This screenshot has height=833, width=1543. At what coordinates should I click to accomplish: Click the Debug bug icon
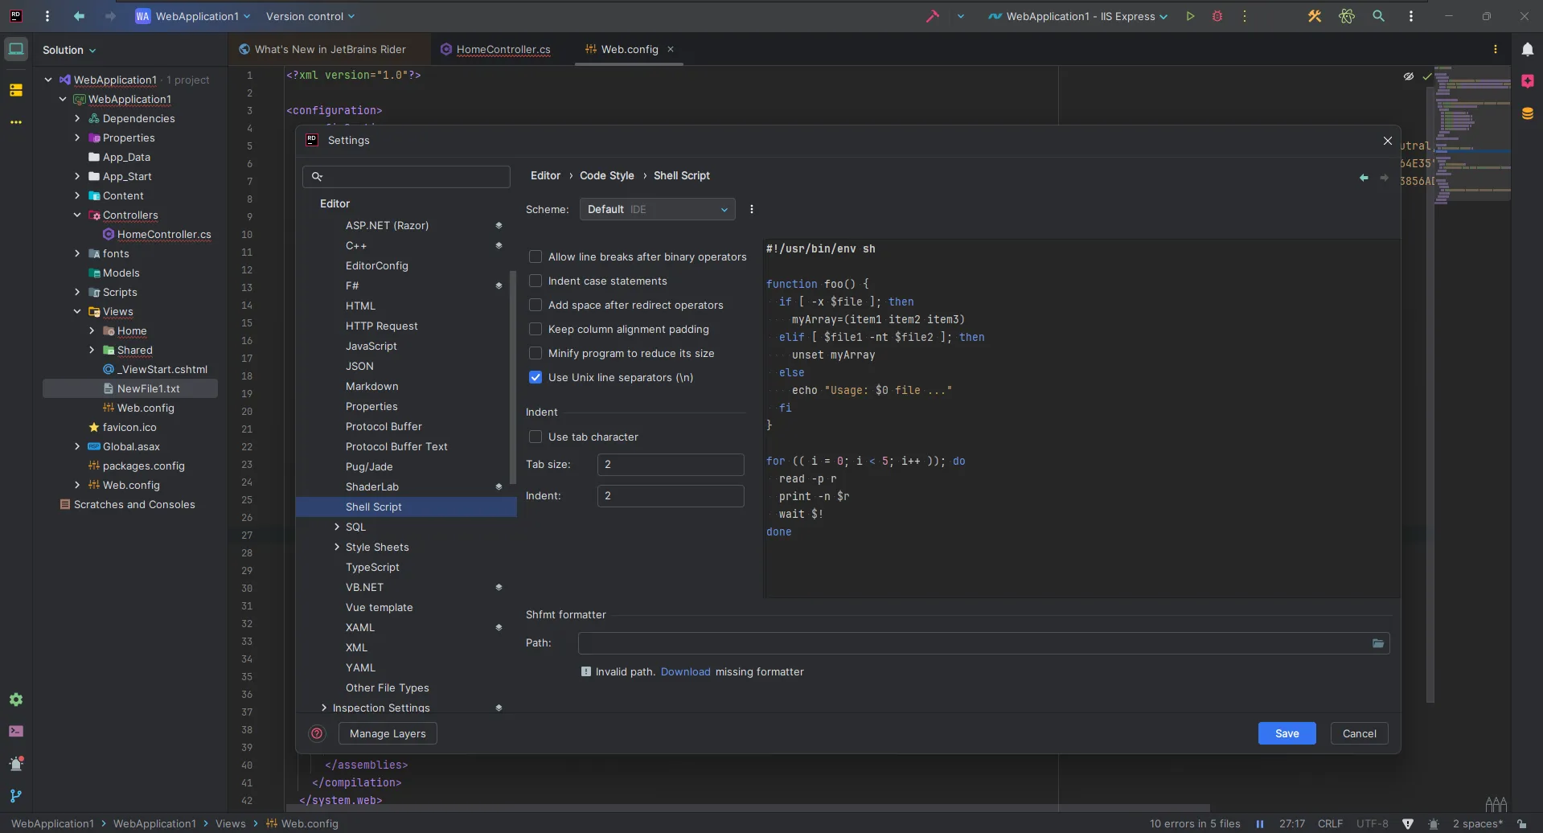pos(1217,16)
